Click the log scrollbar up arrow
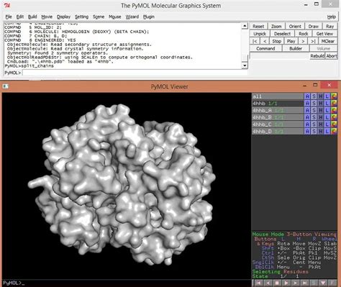 (x=245, y=26)
